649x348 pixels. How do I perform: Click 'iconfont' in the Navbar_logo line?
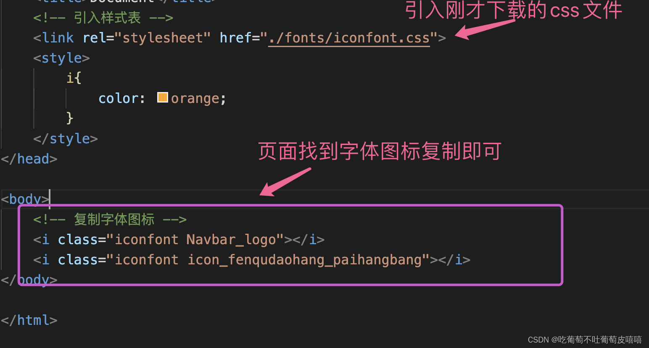[x=147, y=240]
